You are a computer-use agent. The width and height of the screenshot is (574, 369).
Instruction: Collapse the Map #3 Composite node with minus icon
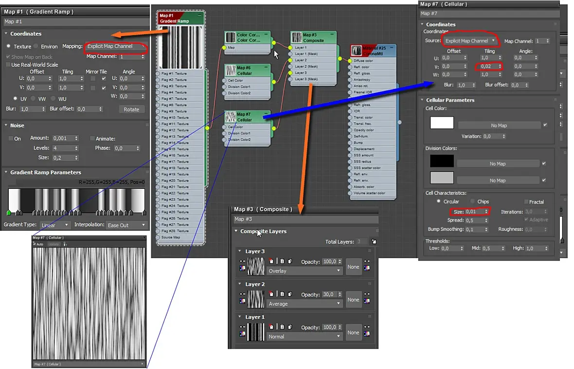point(332,35)
